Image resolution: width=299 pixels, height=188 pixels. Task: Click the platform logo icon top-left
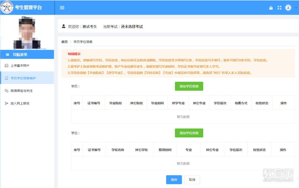point(7,7)
